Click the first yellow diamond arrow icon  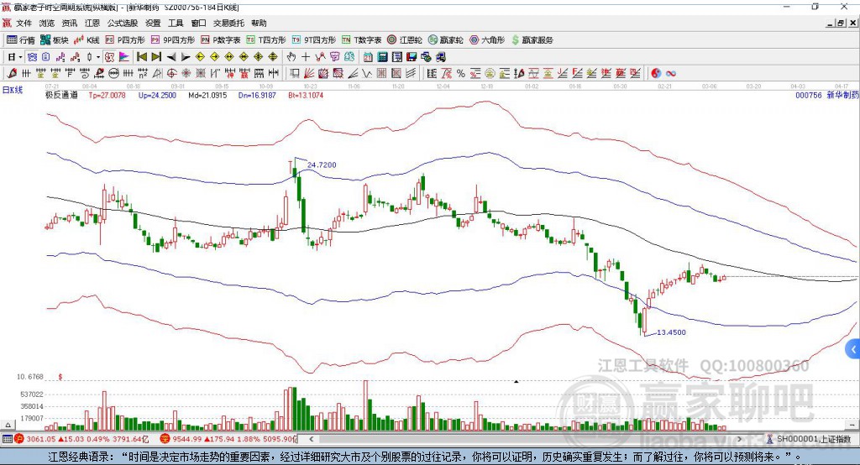coord(200,57)
